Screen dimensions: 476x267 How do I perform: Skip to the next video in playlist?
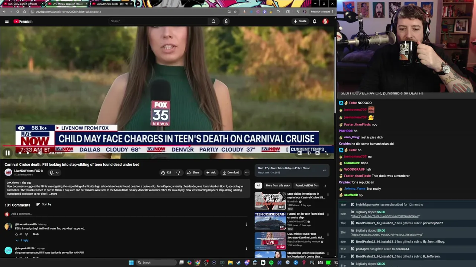click(29, 153)
